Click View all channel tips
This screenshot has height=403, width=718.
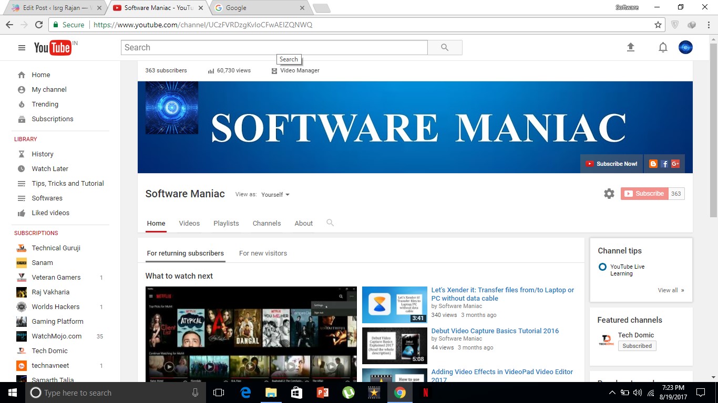tap(671, 290)
